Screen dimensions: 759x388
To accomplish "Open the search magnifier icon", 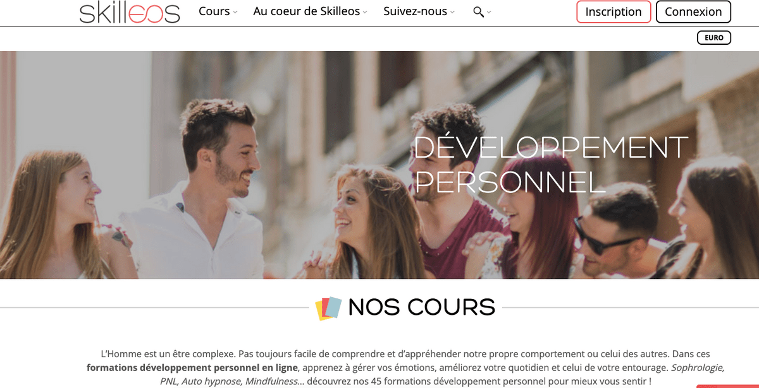I will tap(478, 12).
